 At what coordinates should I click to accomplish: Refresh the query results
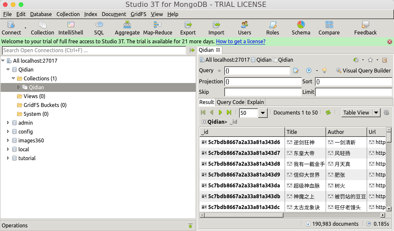tap(328, 113)
